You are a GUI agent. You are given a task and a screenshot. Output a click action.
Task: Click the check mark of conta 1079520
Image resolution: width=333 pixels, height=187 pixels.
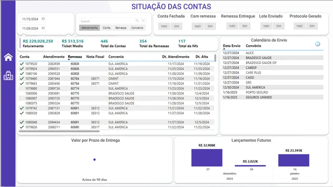tap(21, 63)
